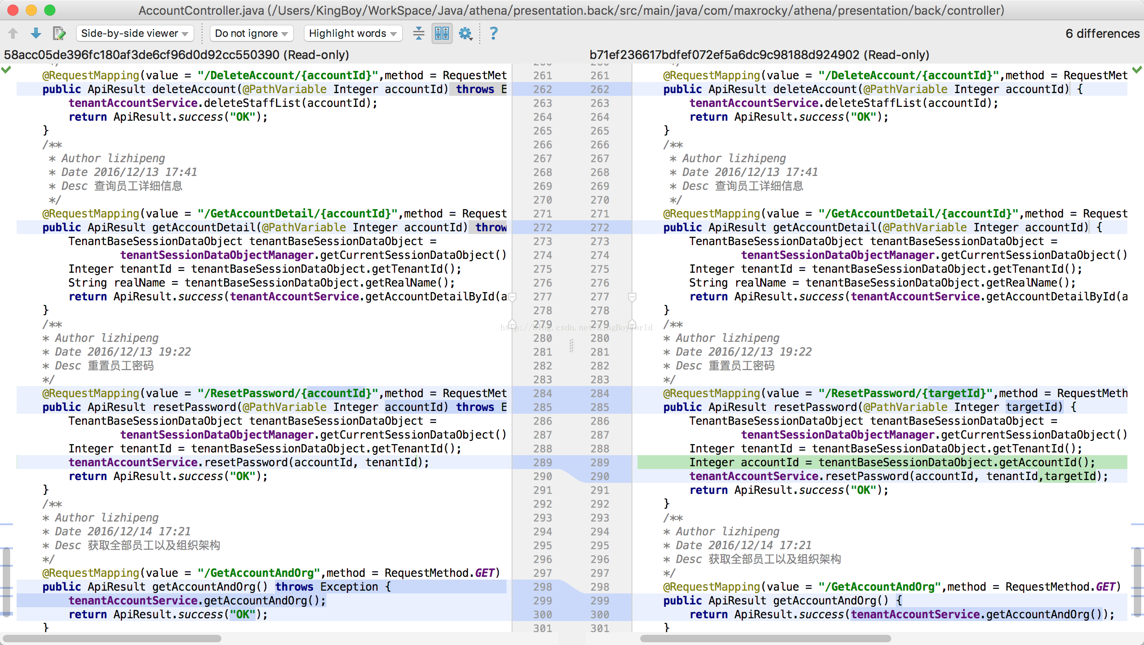The width and height of the screenshot is (1144, 645).
Task: Jump to source edit icon
Action: (59, 33)
